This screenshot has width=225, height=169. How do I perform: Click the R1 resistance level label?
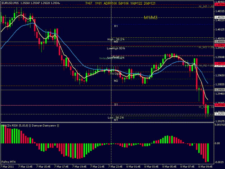point(116,26)
